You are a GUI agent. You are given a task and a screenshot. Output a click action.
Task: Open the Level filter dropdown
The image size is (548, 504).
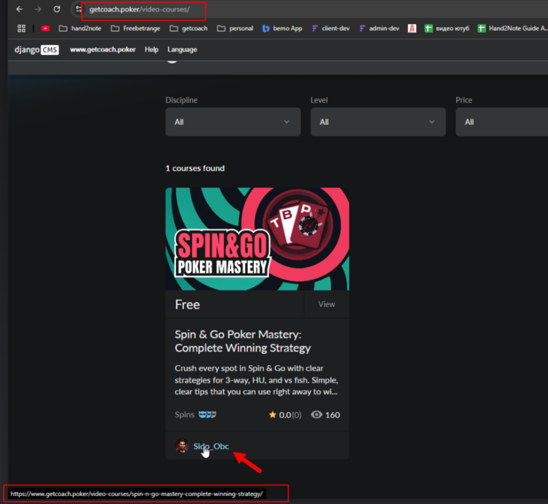[378, 122]
